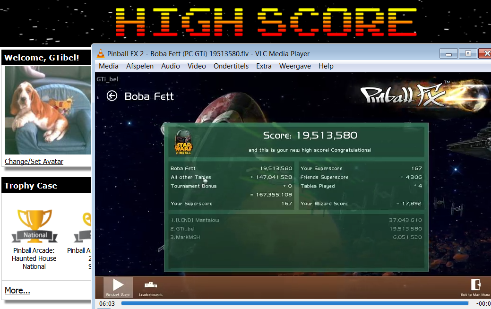The width and height of the screenshot is (491, 309).
Task: Click the Score: 19,513,580 heading
Action: click(310, 135)
